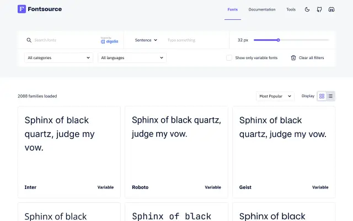
Task: Enable Show only variable fonts checkbox
Action: click(x=229, y=57)
